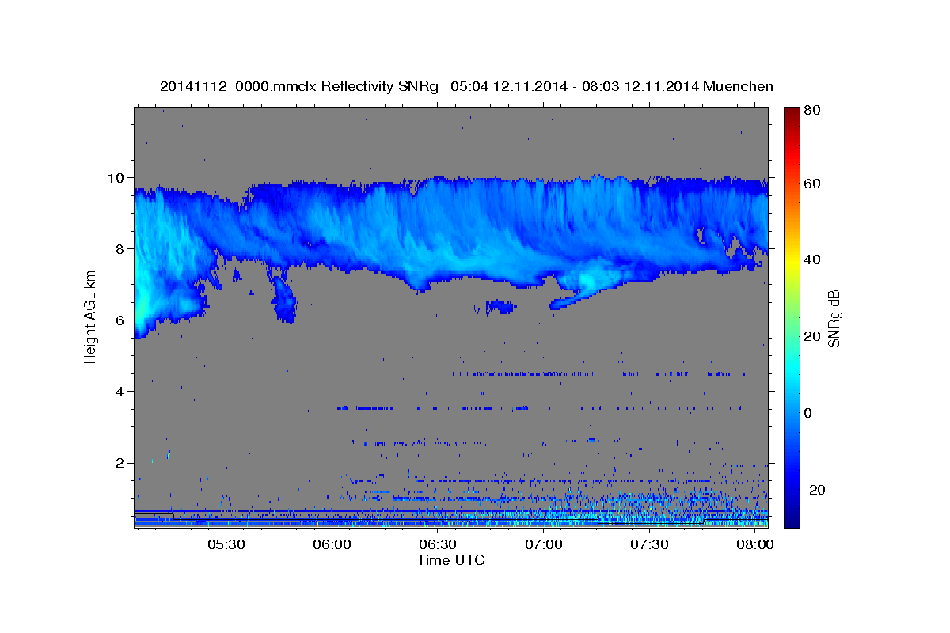This screenshot has width=950, height=633.
Task: Click the 07:30 time tick label
Action: (650, 545)
